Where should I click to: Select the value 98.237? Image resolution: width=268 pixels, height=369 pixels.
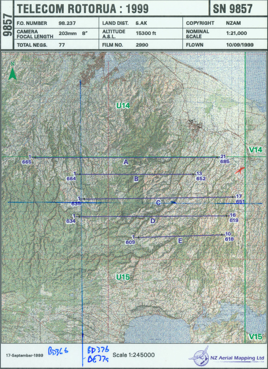[x=67, y=23]
